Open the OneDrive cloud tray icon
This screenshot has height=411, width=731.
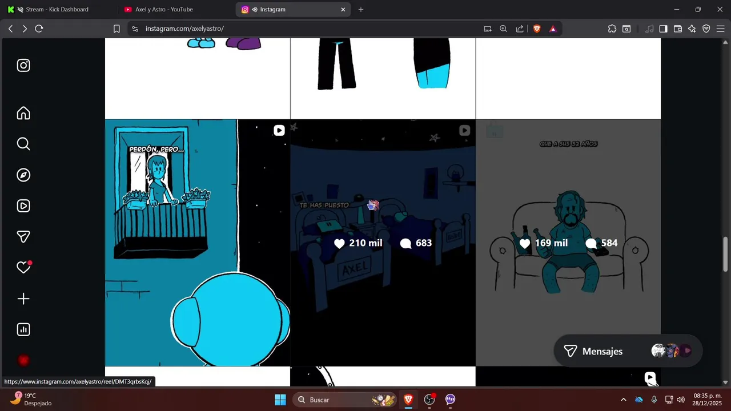(x=639, y=400)
